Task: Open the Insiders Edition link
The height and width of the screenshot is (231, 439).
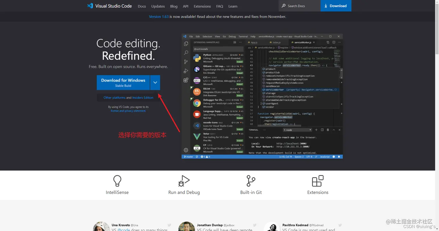Action: click(143, 98)
